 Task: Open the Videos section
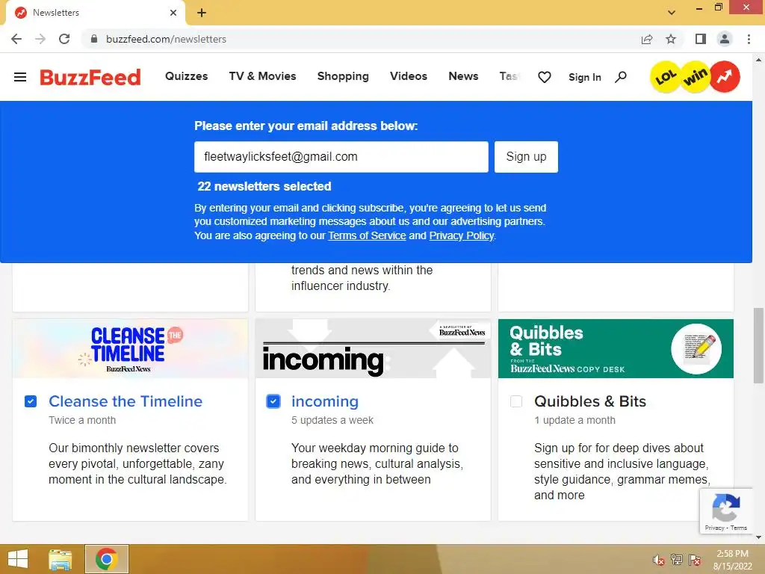coord(409,76)
